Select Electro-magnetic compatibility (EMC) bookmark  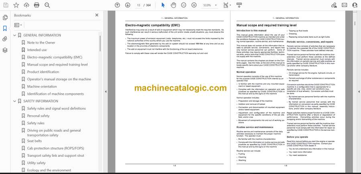(55, 57)
